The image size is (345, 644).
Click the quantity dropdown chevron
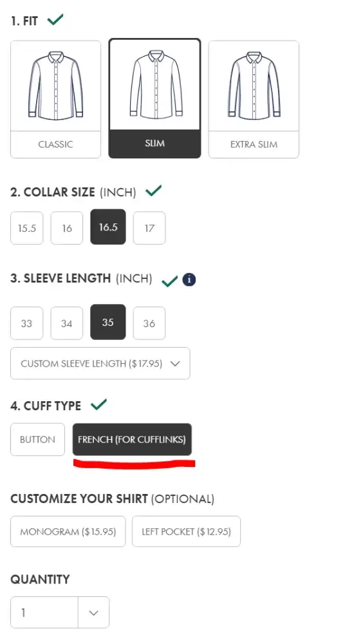click(93, 613)
